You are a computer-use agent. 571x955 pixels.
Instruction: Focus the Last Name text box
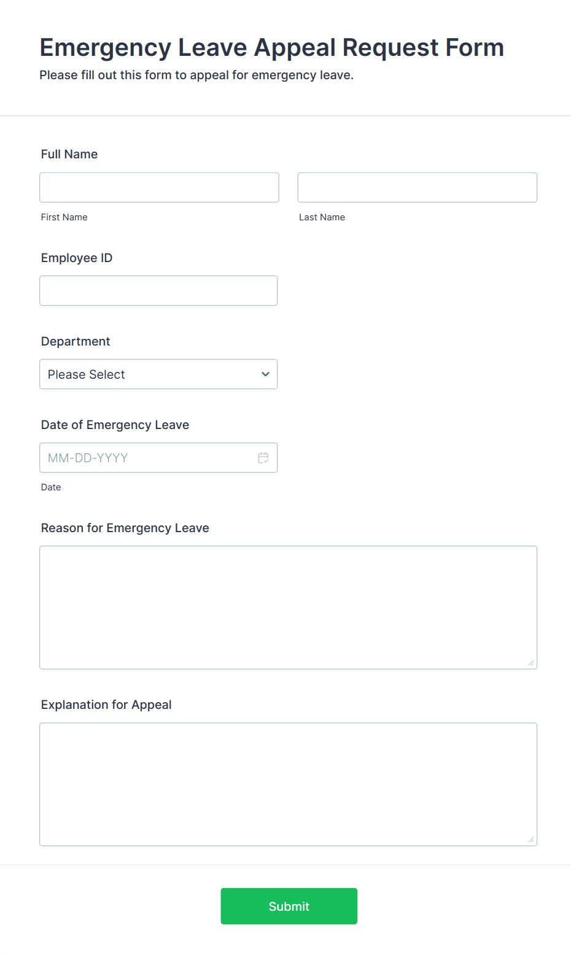pos(418,187)
